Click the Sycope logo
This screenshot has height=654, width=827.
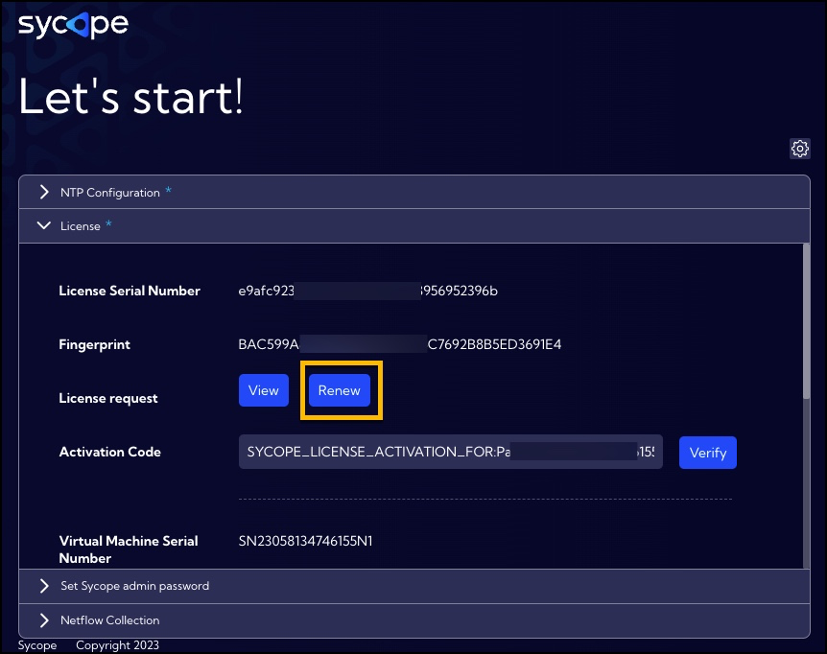[x=73, y=25]
